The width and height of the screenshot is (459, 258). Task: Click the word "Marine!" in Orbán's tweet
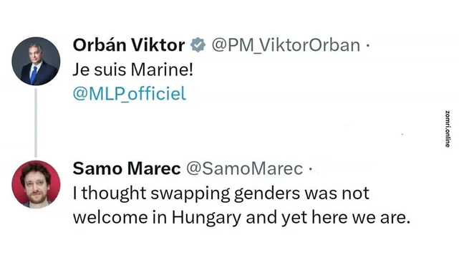[x=162, y=70]
